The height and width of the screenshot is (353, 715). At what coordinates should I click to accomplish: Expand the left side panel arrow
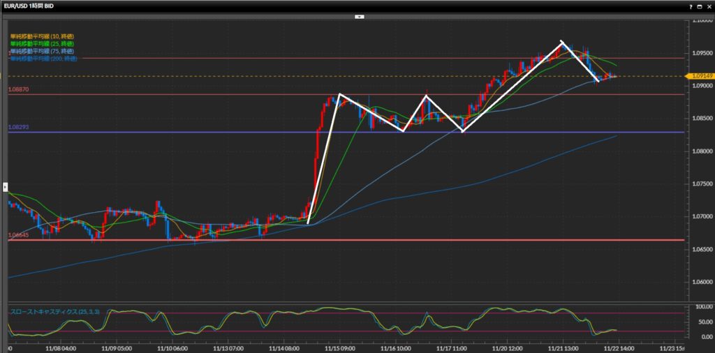(5, 186)
